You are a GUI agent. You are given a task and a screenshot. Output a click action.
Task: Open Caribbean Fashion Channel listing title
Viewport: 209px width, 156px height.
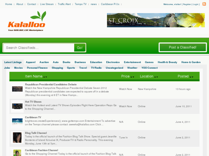tap(41, 150)
